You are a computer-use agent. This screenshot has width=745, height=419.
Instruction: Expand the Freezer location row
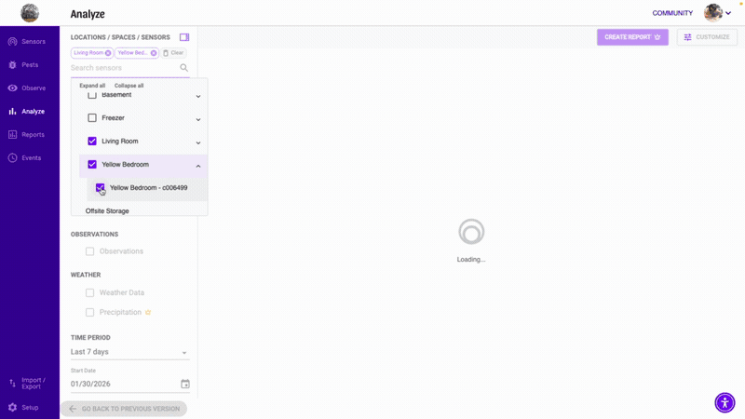(x=198, y=119)
